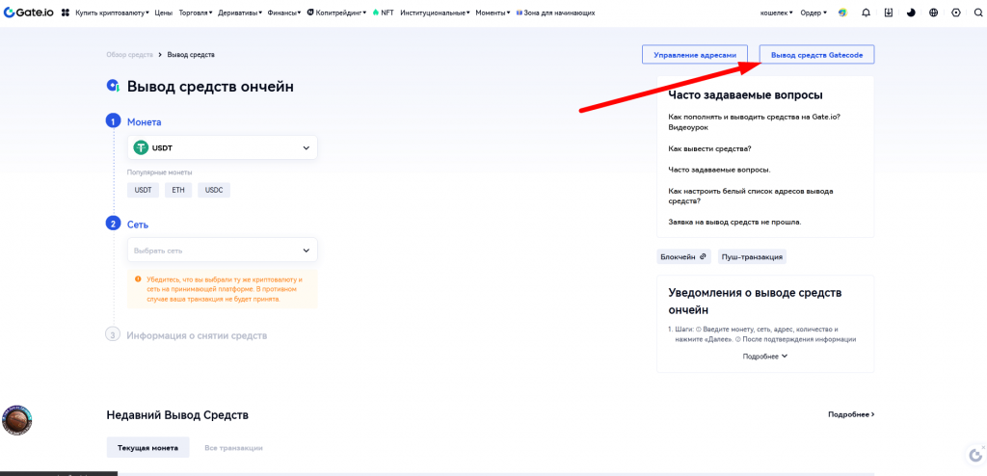The height and width of the screenshot is (476, 987).
Task: Click step 2 Сеть marker
Action: click(114, 224)
